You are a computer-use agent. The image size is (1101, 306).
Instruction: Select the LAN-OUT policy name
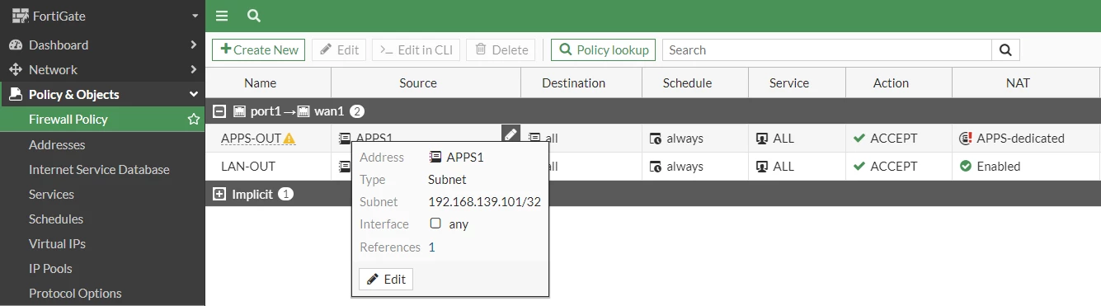(248, 166)
